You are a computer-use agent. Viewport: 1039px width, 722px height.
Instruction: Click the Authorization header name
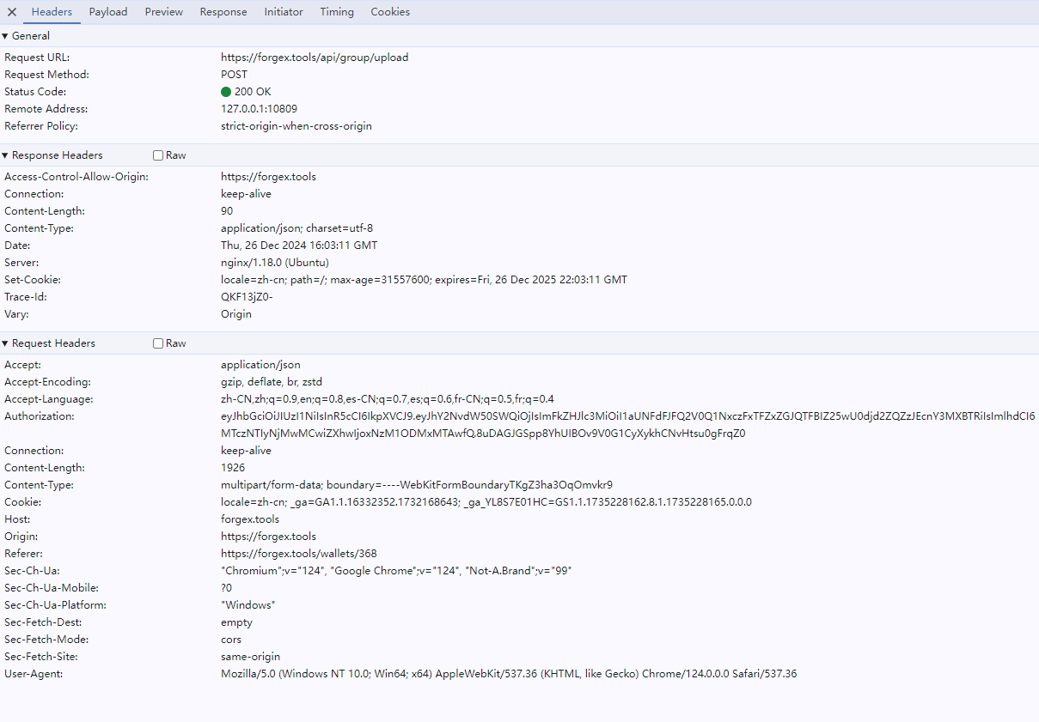pos(40,416)
